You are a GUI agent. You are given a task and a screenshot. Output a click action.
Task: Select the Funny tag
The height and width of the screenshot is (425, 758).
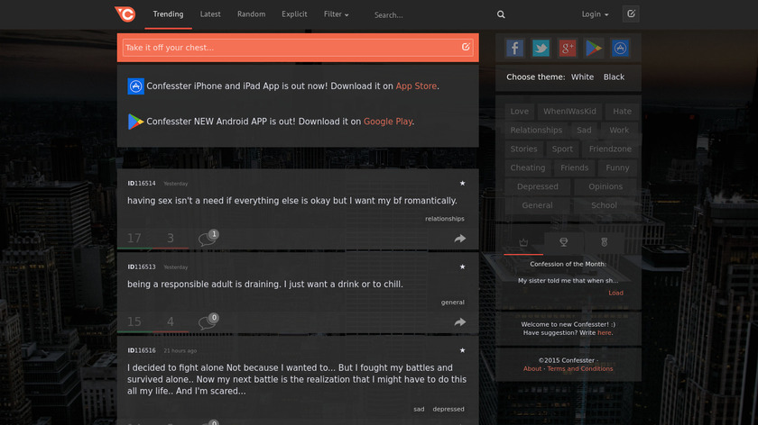(617, 167)
